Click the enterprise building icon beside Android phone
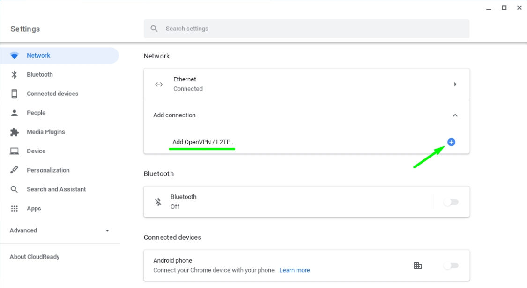 (x=418, y=266)
